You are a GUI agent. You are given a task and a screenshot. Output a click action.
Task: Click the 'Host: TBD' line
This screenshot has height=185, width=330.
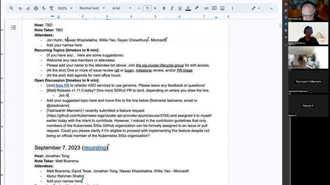[x=43, y=25]
